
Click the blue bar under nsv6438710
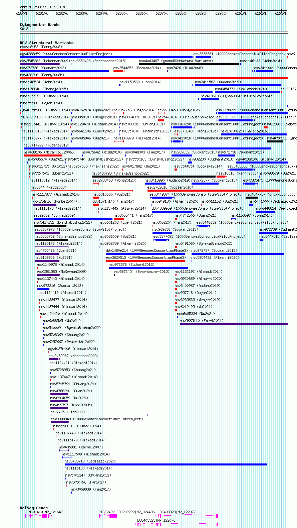[166, 464]
